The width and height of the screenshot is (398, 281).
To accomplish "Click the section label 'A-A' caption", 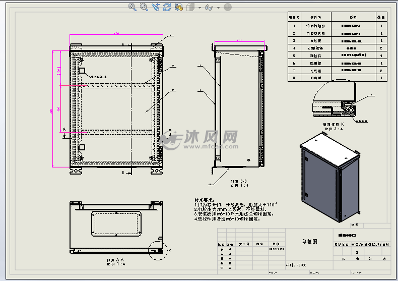I will tap(115, 260).
